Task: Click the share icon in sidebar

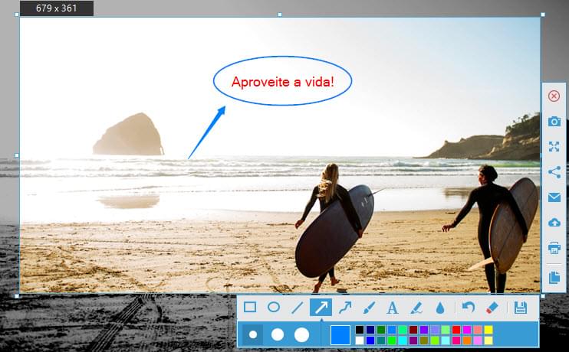Action: click(554, 172)
